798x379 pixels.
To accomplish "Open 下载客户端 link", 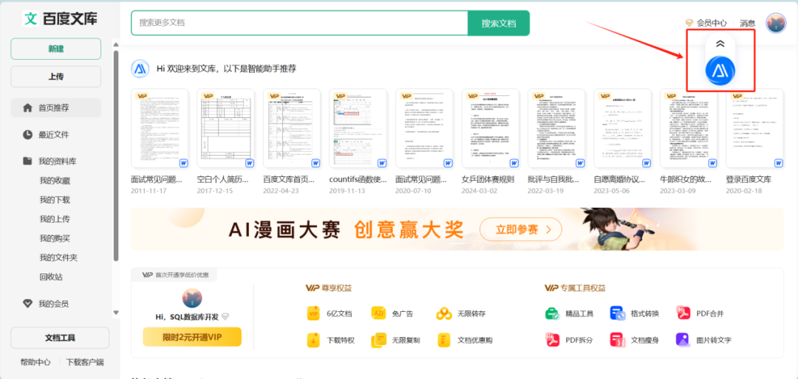I will (85, 362).
